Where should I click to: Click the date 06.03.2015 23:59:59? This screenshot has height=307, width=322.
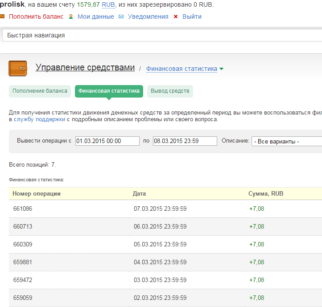coord(160,226)
